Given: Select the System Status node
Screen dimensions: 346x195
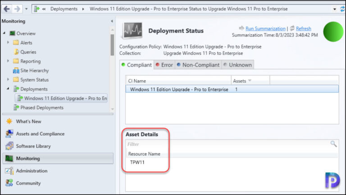Looking at the screenshot, I should pyautogui.click(x=34, y=80).
